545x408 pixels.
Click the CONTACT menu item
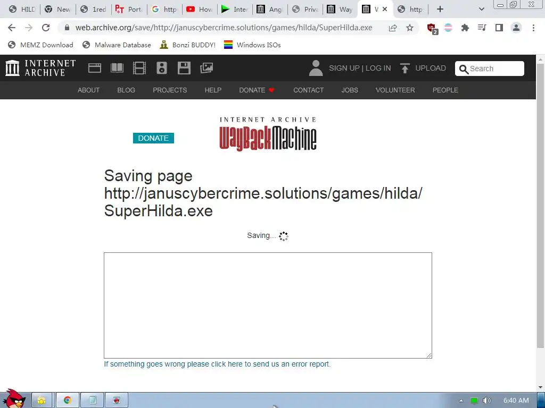click(308, 90)
